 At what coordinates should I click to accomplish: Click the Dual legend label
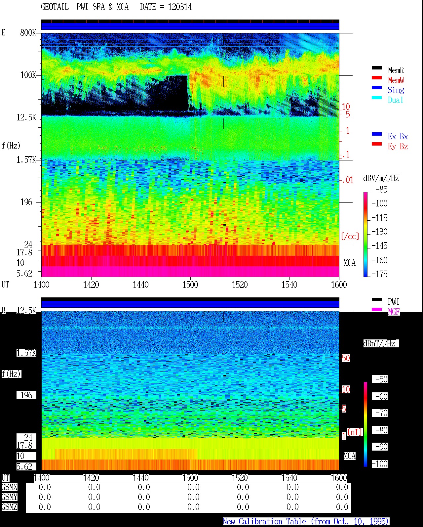coord(396,100)
